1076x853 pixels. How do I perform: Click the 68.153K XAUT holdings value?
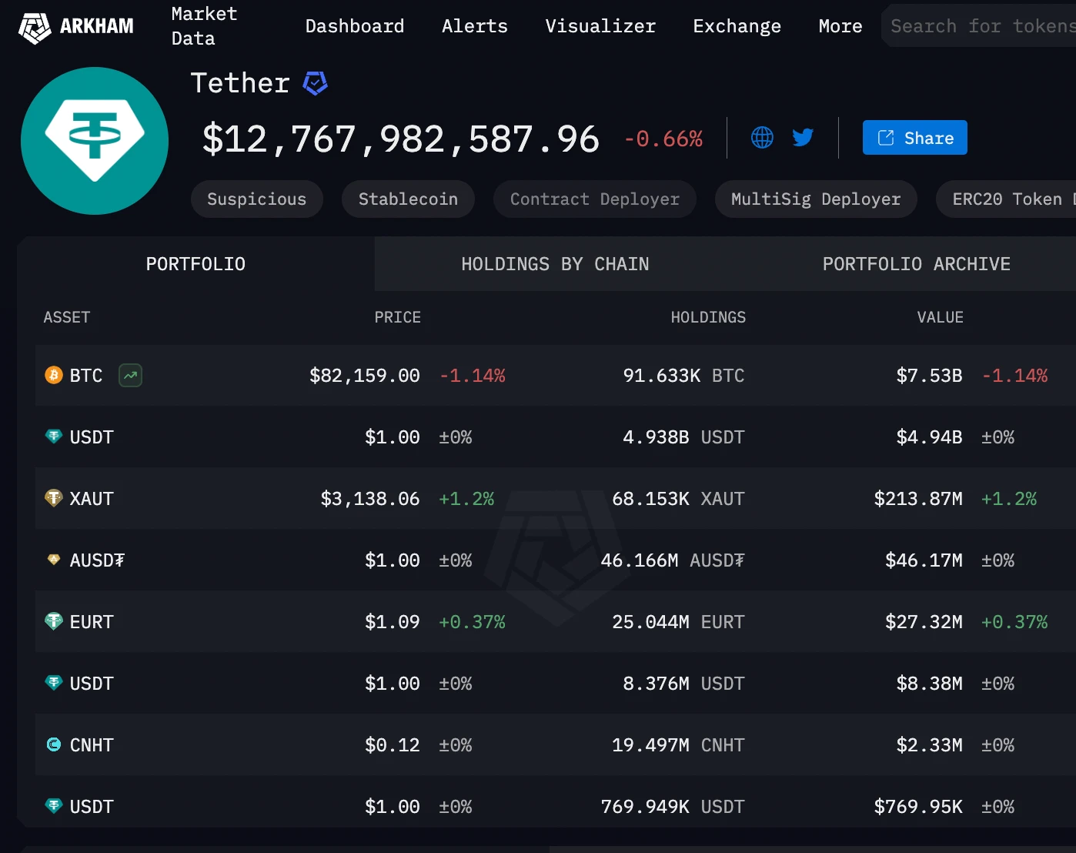(x=678, y=499)
